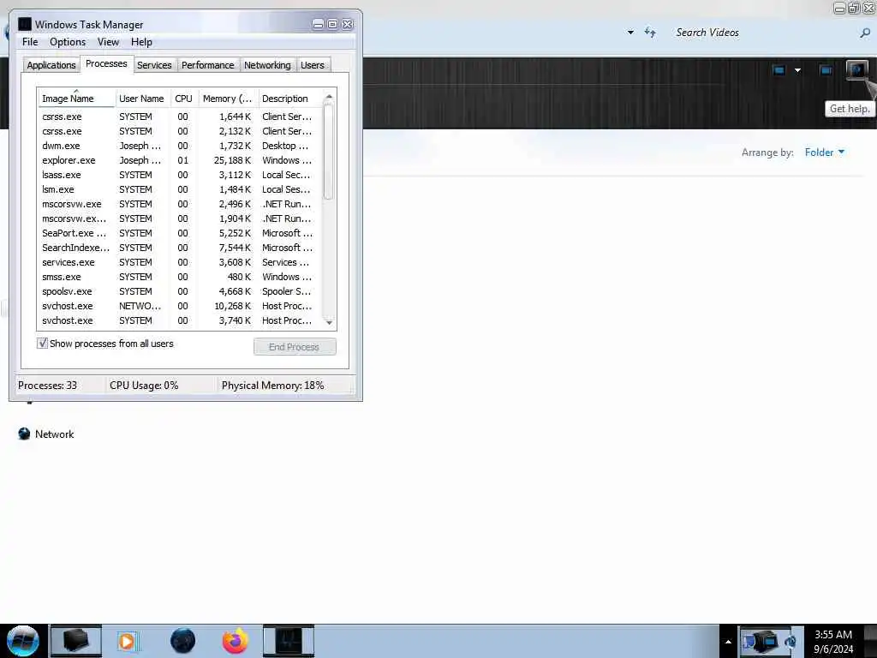
Task: Select the csrss.exe row using 2,132 K
Action: point(180,131)
